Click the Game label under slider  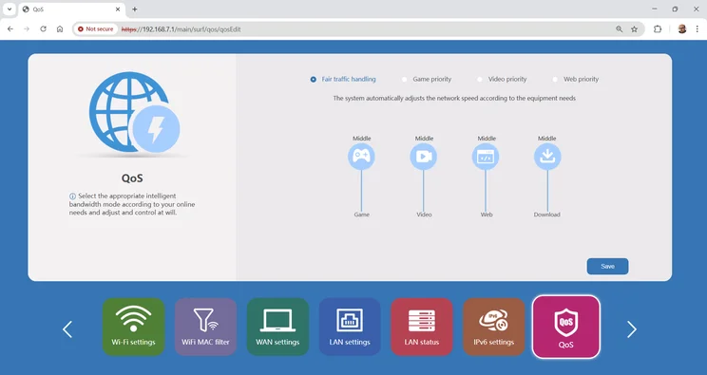pyautogui.click(x=362, y=215)
